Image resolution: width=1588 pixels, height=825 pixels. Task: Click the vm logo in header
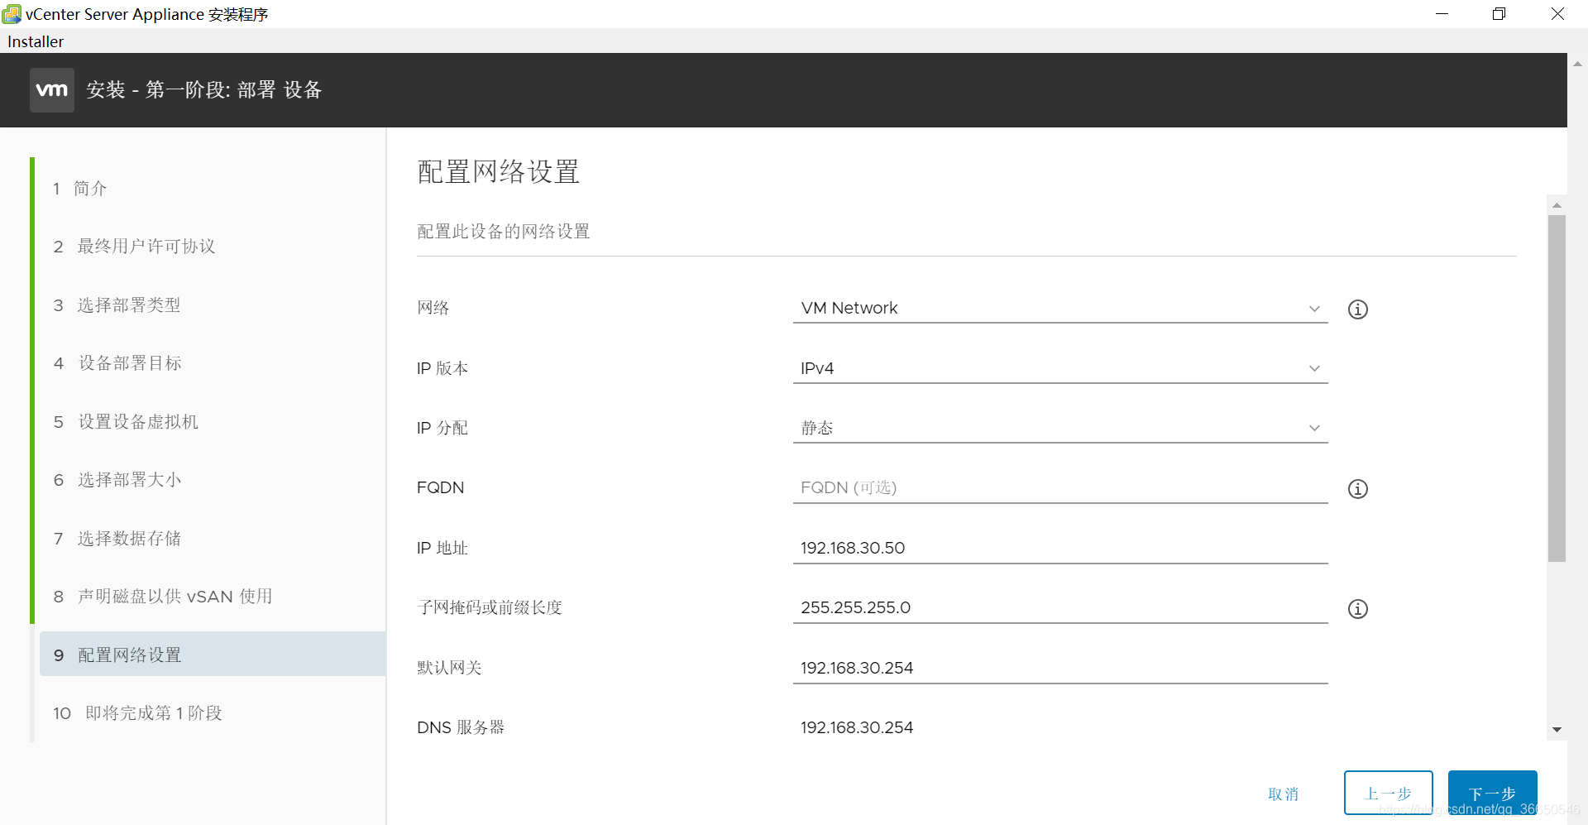tap(52, 90)
